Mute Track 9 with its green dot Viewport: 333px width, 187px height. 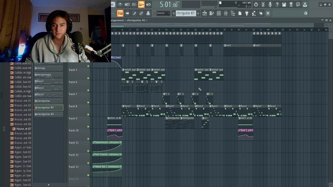pos(88,127)
